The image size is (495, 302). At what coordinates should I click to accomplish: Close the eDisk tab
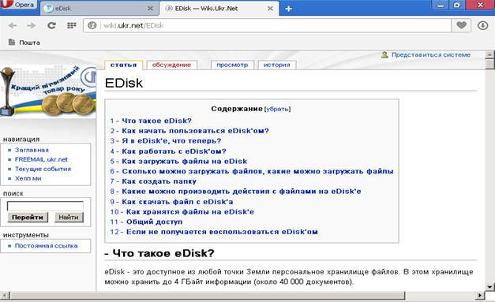[x=150, y=9]
